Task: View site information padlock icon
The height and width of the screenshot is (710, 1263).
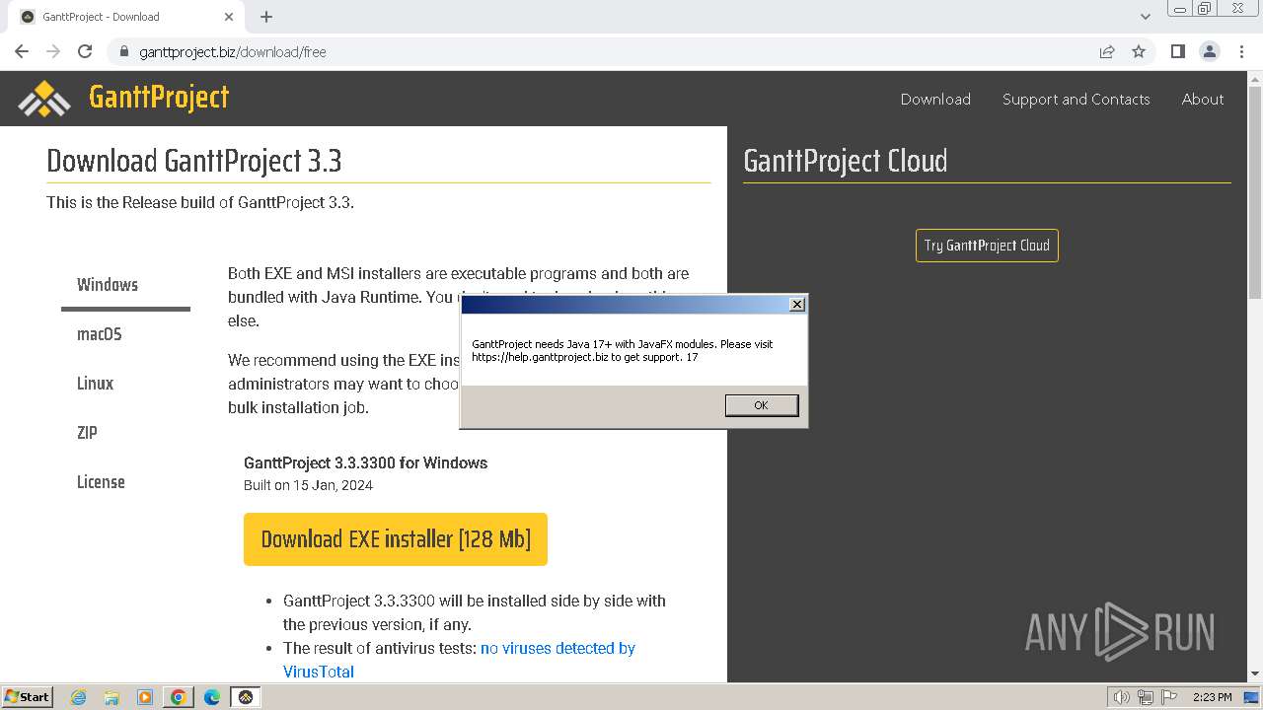Action: pos(124,51)
